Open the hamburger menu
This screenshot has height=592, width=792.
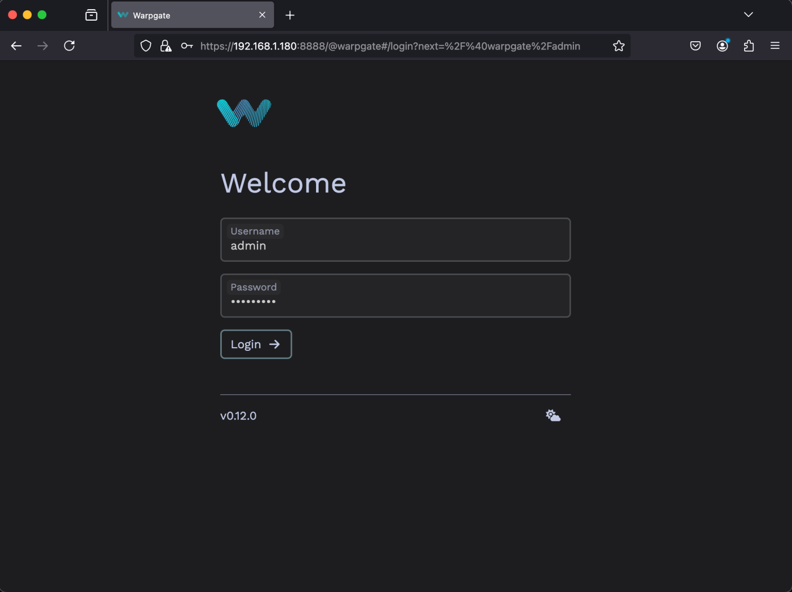(x=775, y=46)
